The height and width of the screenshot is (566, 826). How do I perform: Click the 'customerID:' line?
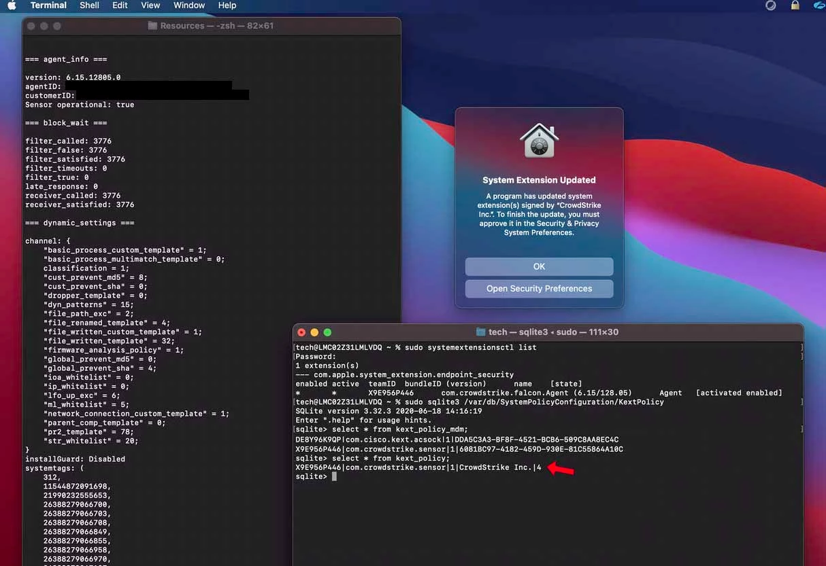(50, 96)
